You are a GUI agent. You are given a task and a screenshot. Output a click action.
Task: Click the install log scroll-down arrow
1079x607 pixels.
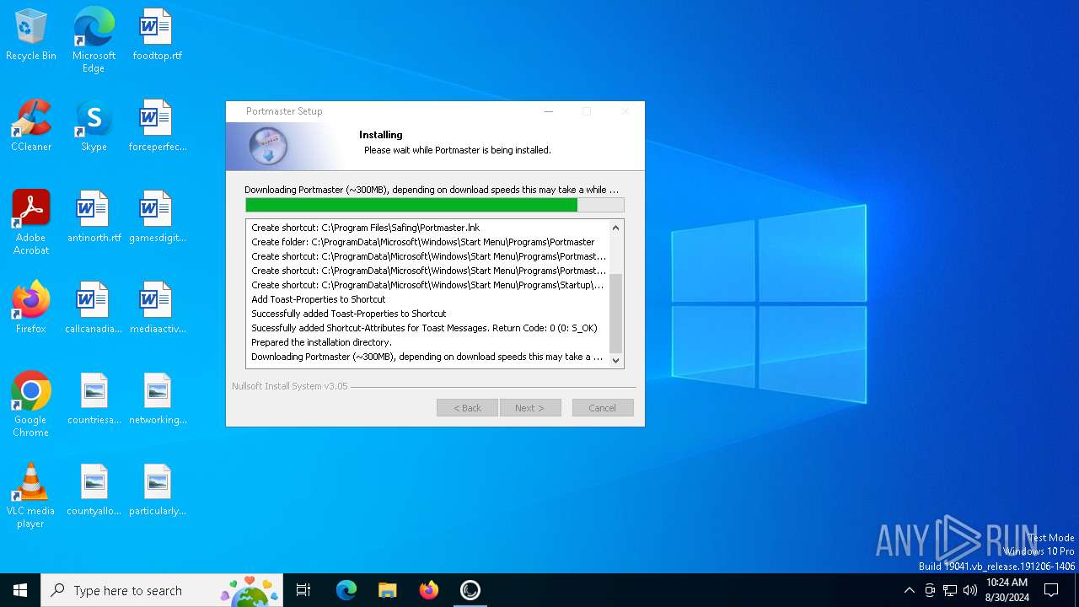tap(615, 360)
